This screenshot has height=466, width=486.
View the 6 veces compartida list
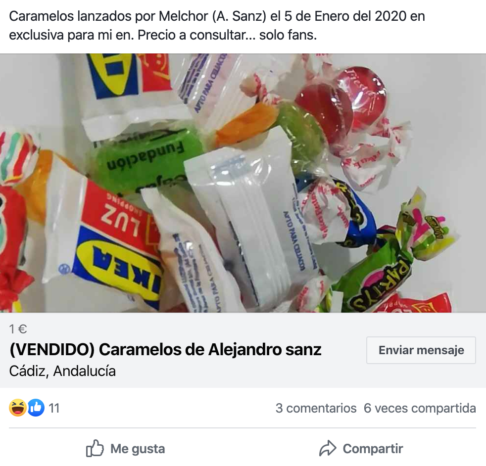pos(420,408)
